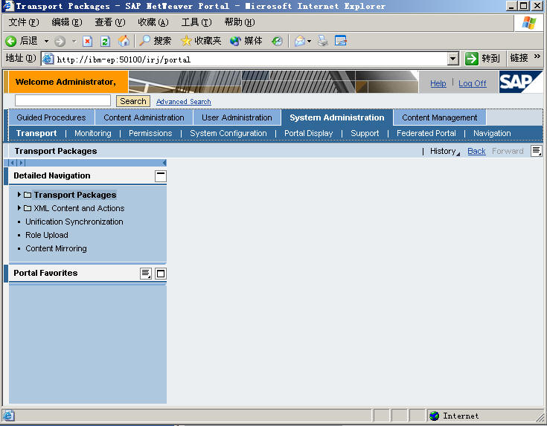This screenshot has height=426, width=547.
Task: Open the System Configuration sub-tab
Action: pyautogui.click(x=228, y=133)
